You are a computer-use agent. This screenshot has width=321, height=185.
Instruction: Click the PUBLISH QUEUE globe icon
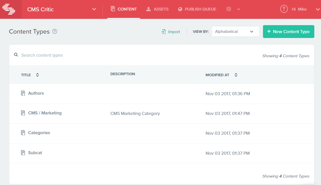(x=180, y=9)
